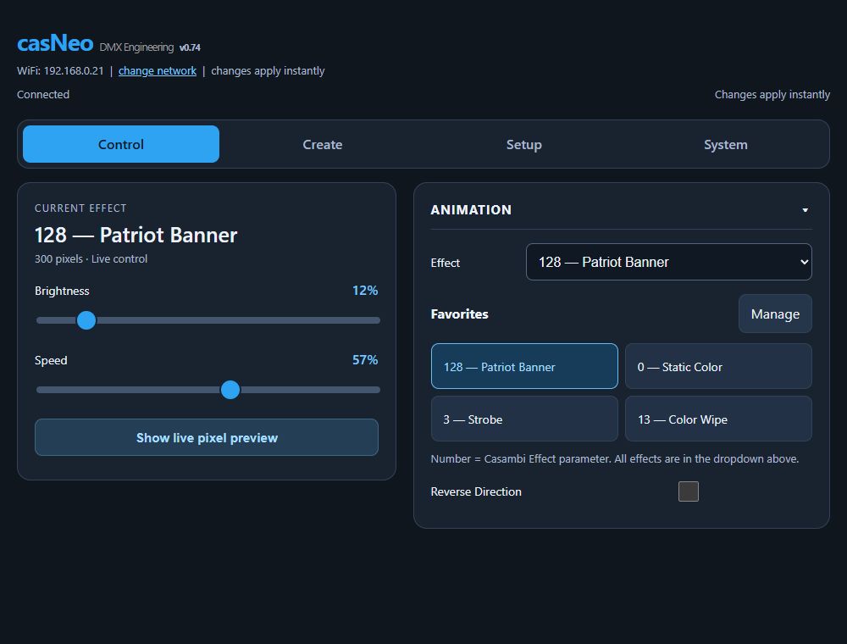Collapse the Animation panel arrow
847x644 pixels.
[805, 210]
